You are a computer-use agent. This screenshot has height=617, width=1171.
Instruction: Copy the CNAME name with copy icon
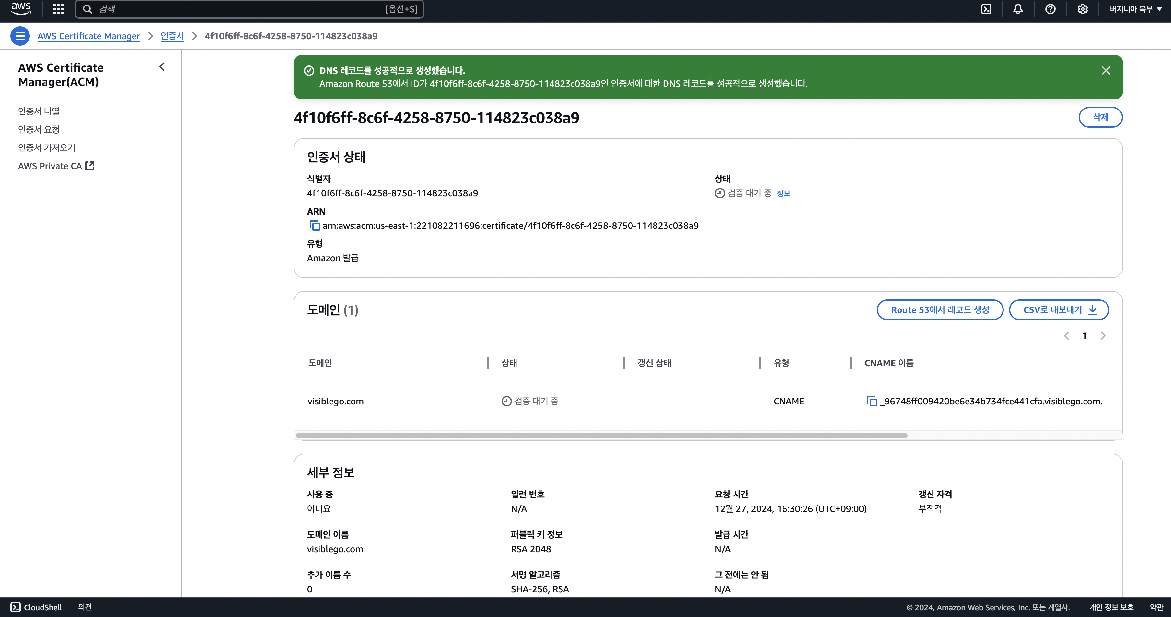(x=871, y=401)
